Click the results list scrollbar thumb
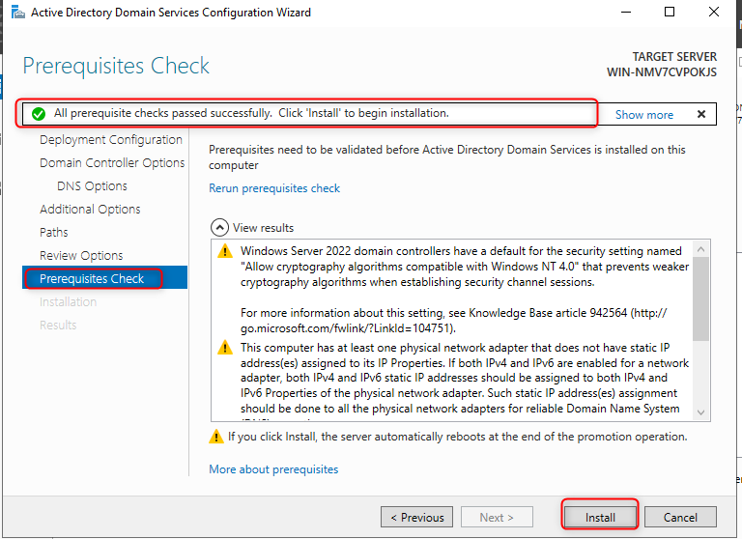 click(700, 299)
